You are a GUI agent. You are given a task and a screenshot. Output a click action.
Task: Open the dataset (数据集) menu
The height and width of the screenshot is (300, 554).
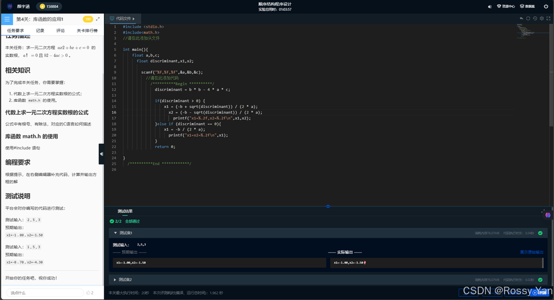click(x=527, y=7)
